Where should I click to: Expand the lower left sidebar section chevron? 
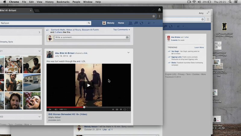click(x=39, y=117)
